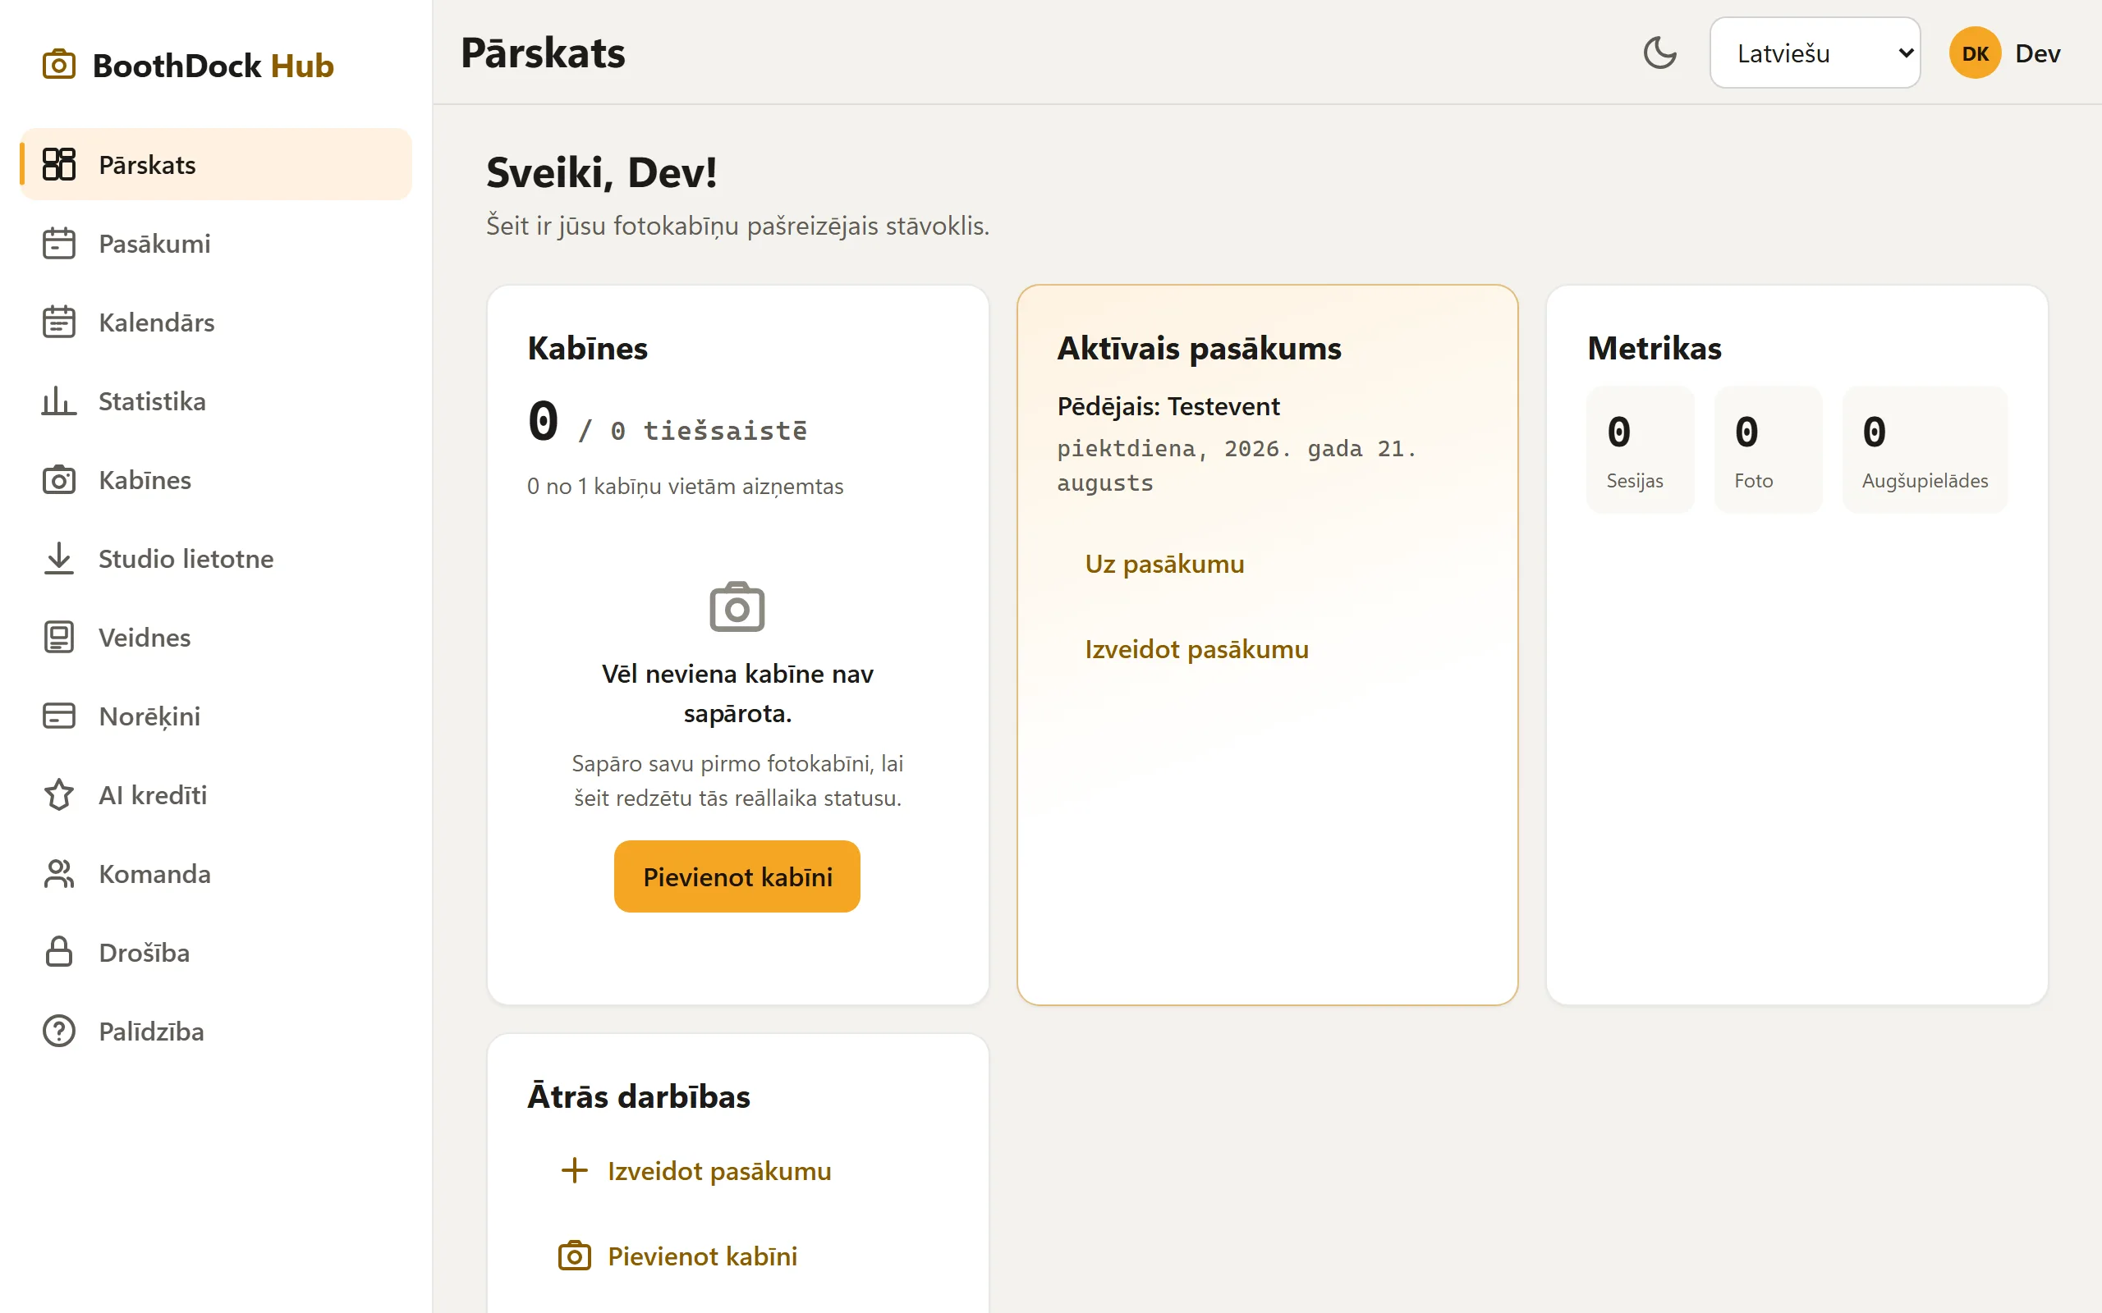The width and height of the screenshot is (2102, 1313).
Task: Click the Augšupielādes metric tile
Action: pyautogui.click(x=1924, y=449)
